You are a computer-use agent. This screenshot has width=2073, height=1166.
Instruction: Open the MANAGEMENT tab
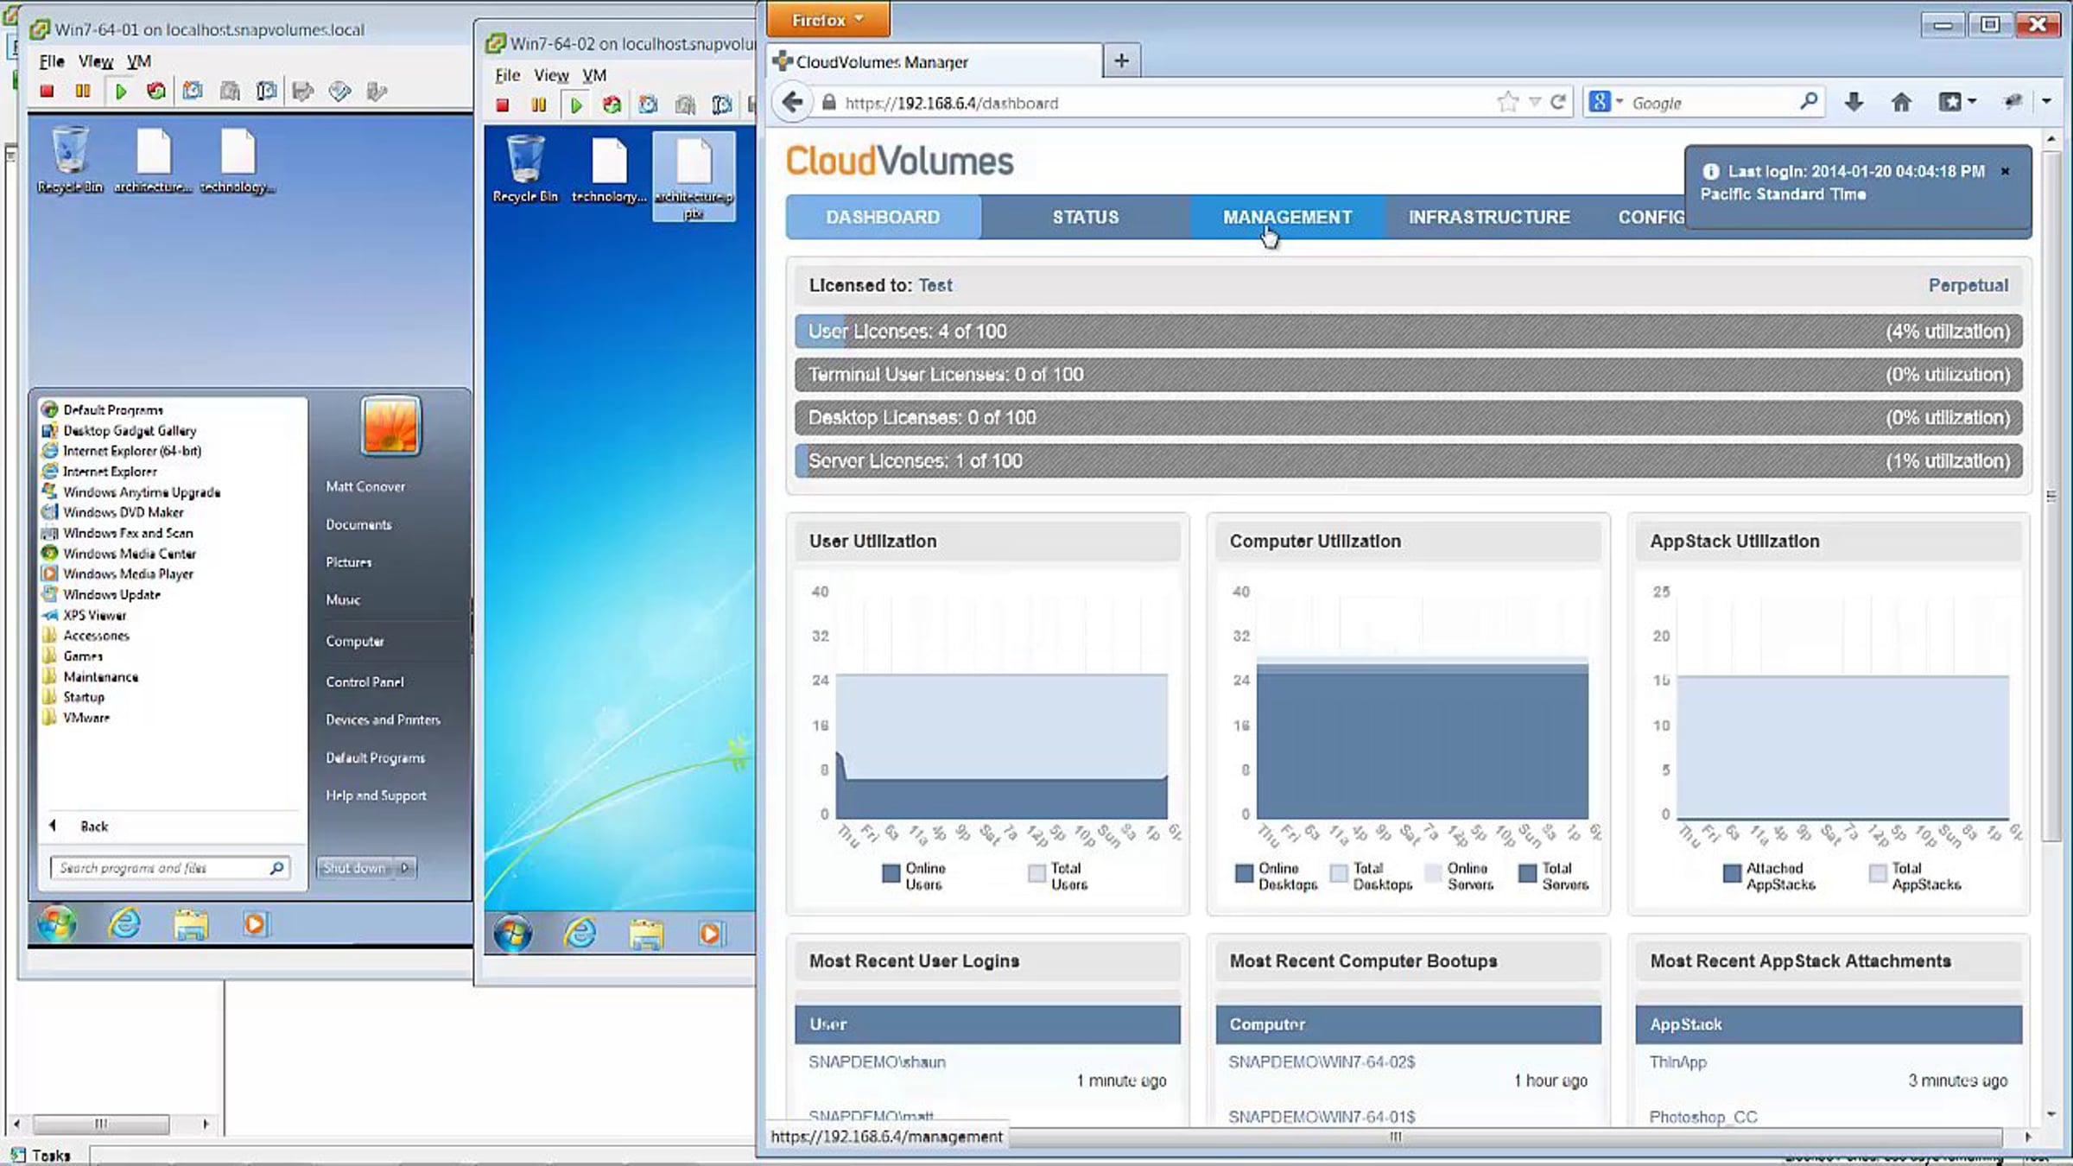(x=1288, y=217)
